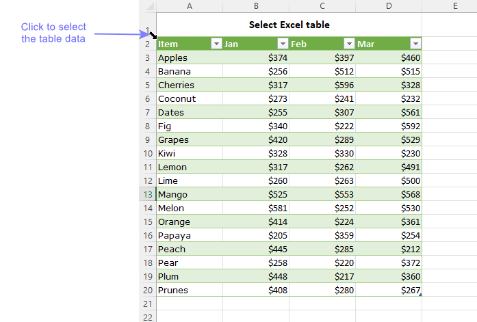Open the Item column filter dropdown

(x=216, y=44)
